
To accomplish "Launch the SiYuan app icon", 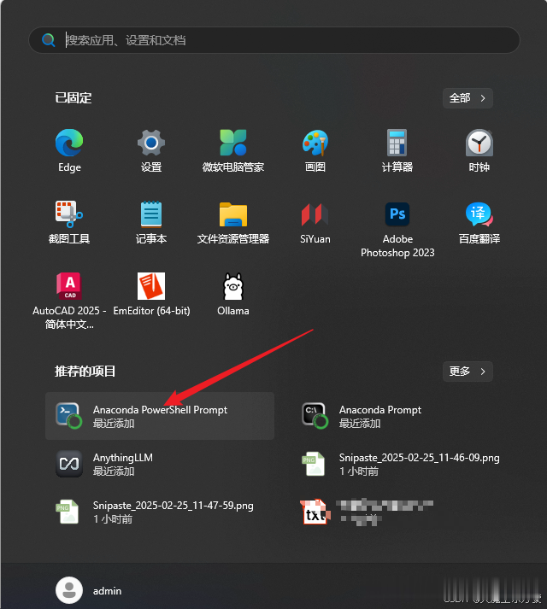I will point(315,214).
